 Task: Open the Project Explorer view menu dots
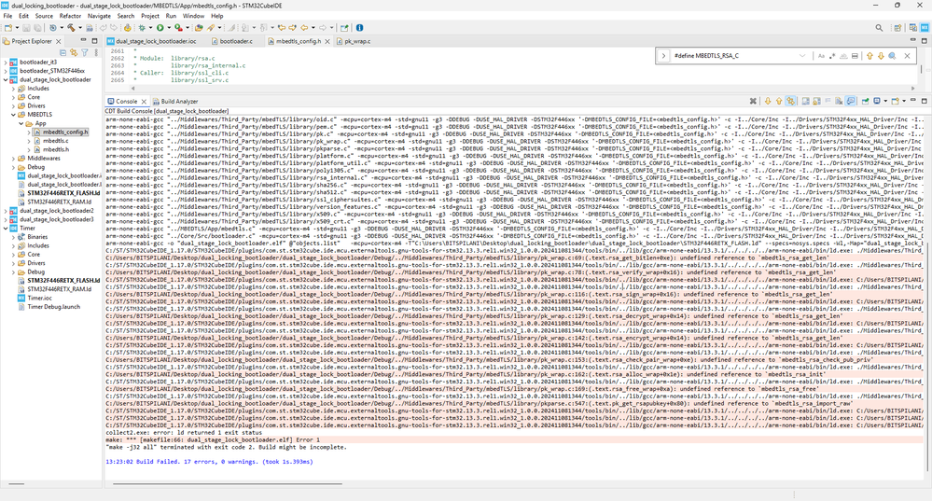coord(96,53)
